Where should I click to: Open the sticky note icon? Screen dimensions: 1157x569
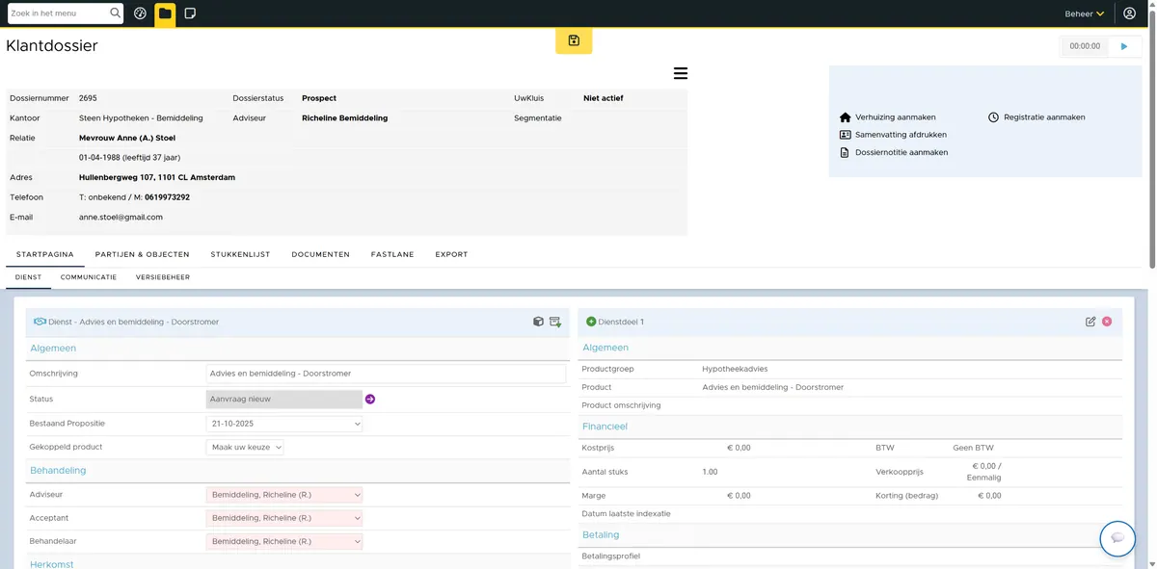tap(190, 13)
